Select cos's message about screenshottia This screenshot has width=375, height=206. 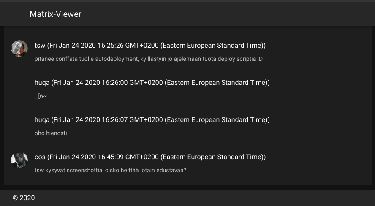tap(110, 170)
